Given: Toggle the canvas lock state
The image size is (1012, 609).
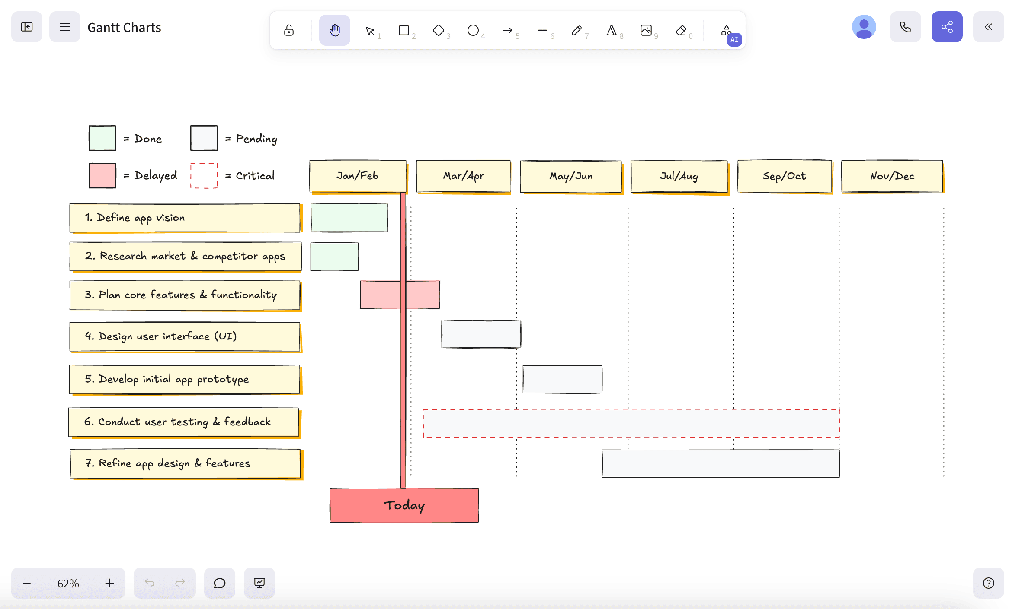Looking at the screenshot, I should point(288,30).
